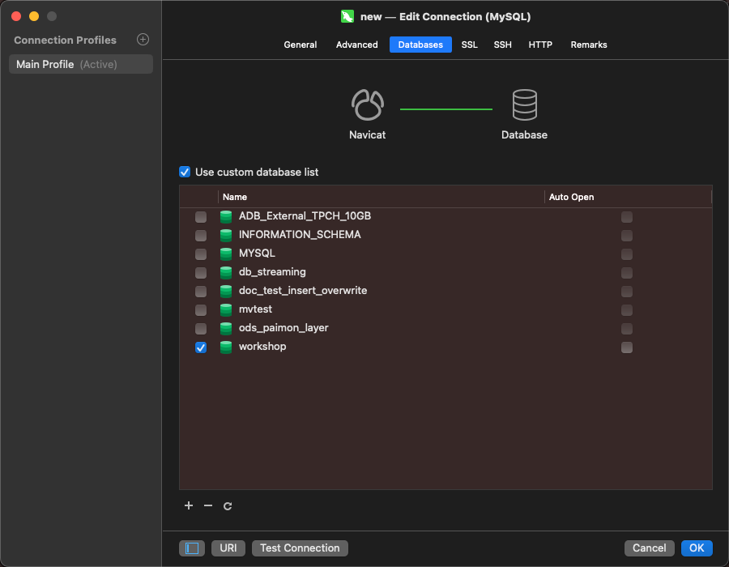Viewport: 729px width, 567px height.
Task: Check the INFORMATION_SCHEMA database checkbox
Action: tap(201, 236)
